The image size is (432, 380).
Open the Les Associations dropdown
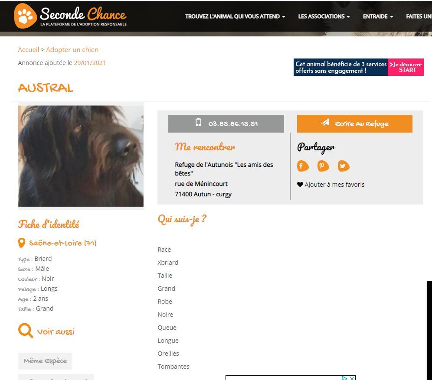(324, 16)
